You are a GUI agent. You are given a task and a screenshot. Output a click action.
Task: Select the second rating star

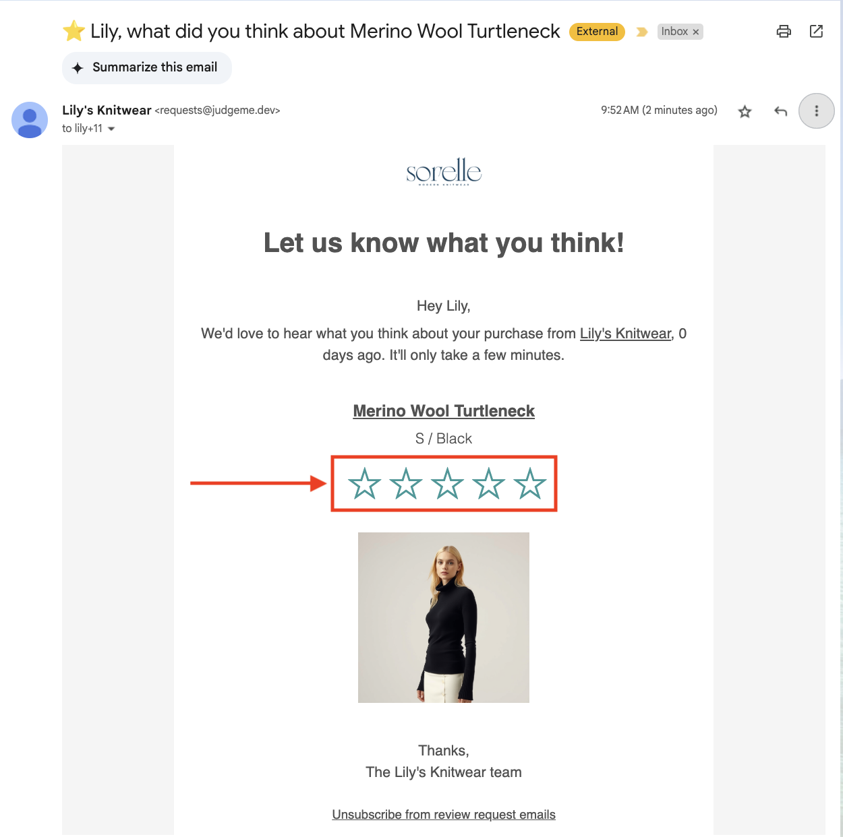(x=406, y=484)
